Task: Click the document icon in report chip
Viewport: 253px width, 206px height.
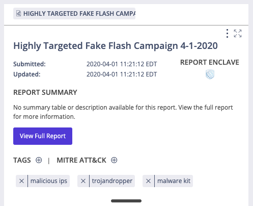Action: click(18, 13)
